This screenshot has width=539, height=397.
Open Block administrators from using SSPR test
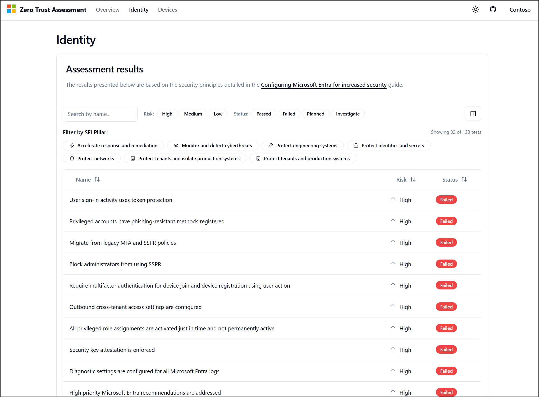click(115, 264)
